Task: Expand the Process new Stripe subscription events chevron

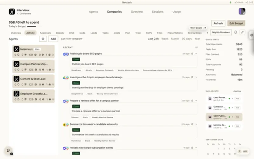Action: coord(196,148)
